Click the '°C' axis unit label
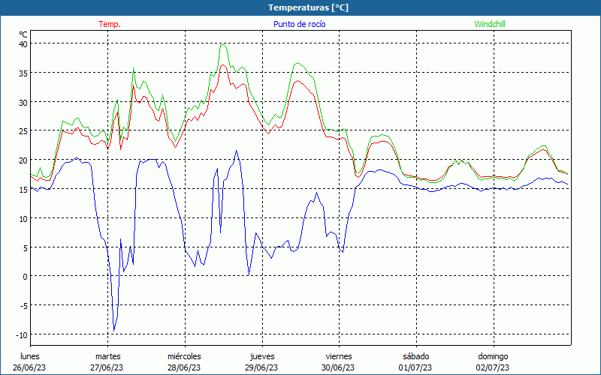 [x=23, y=34]
